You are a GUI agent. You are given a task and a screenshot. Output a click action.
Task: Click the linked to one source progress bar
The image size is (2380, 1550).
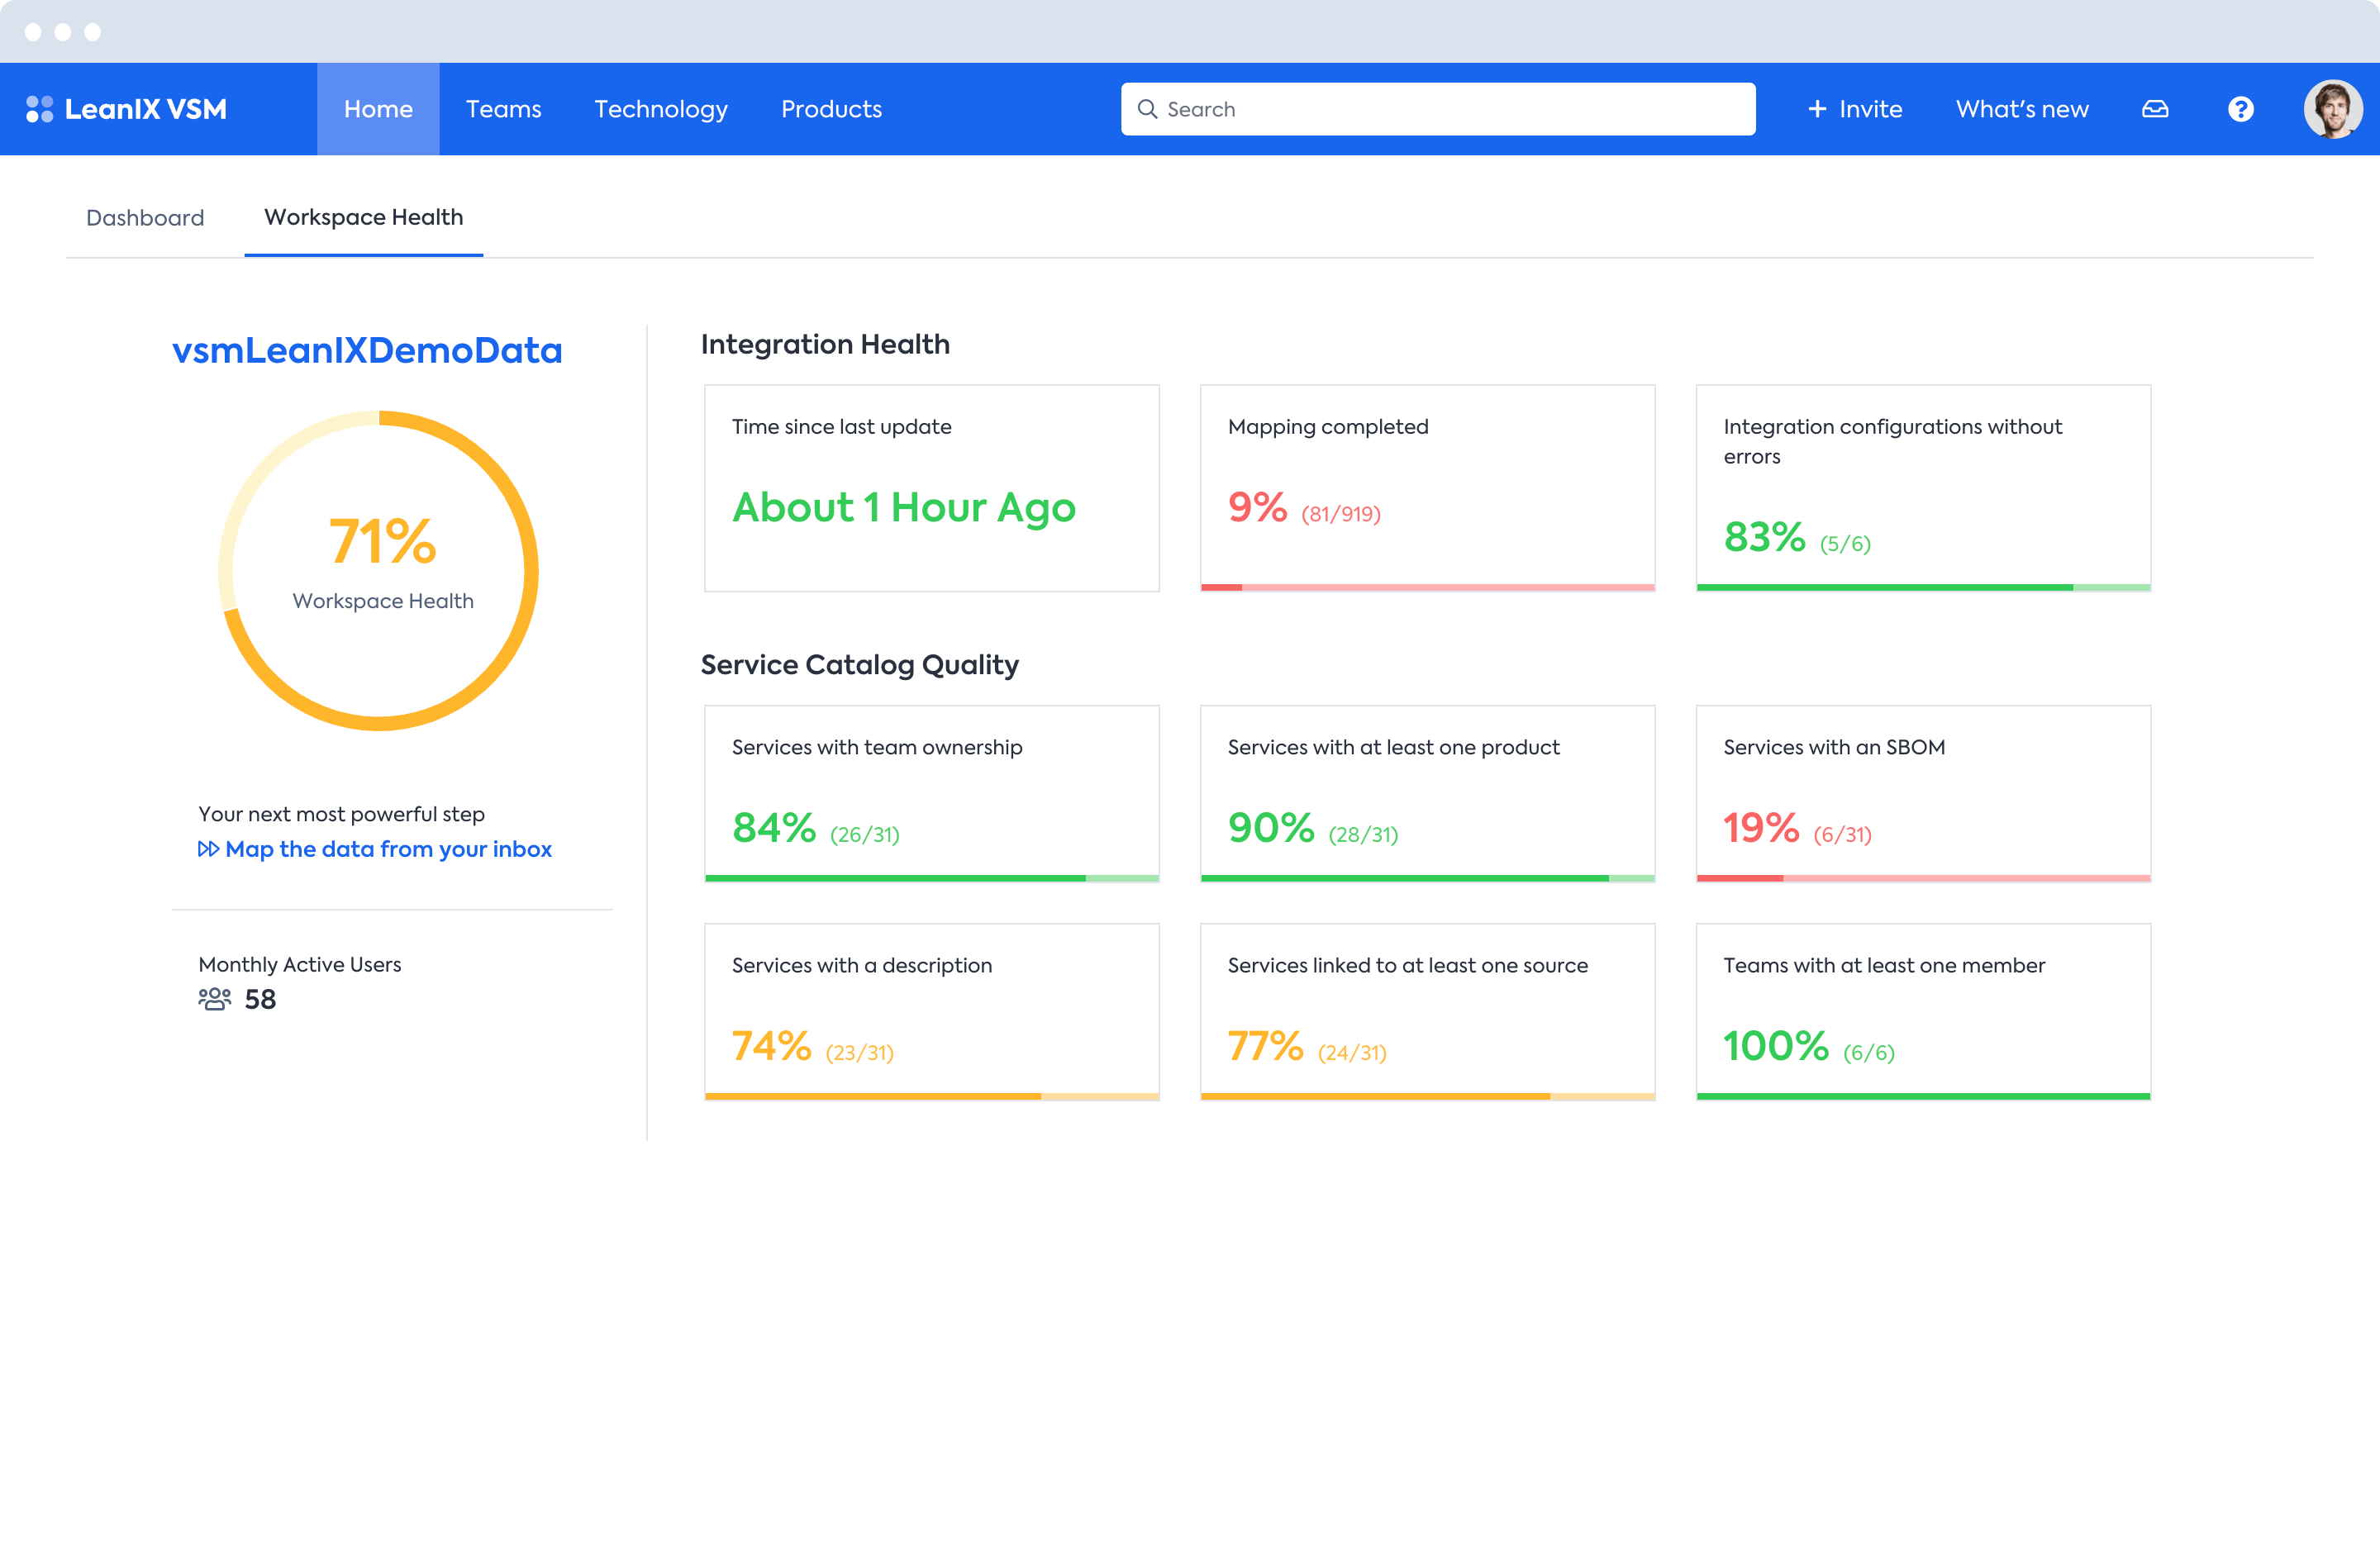[x=1428, y=1096]
